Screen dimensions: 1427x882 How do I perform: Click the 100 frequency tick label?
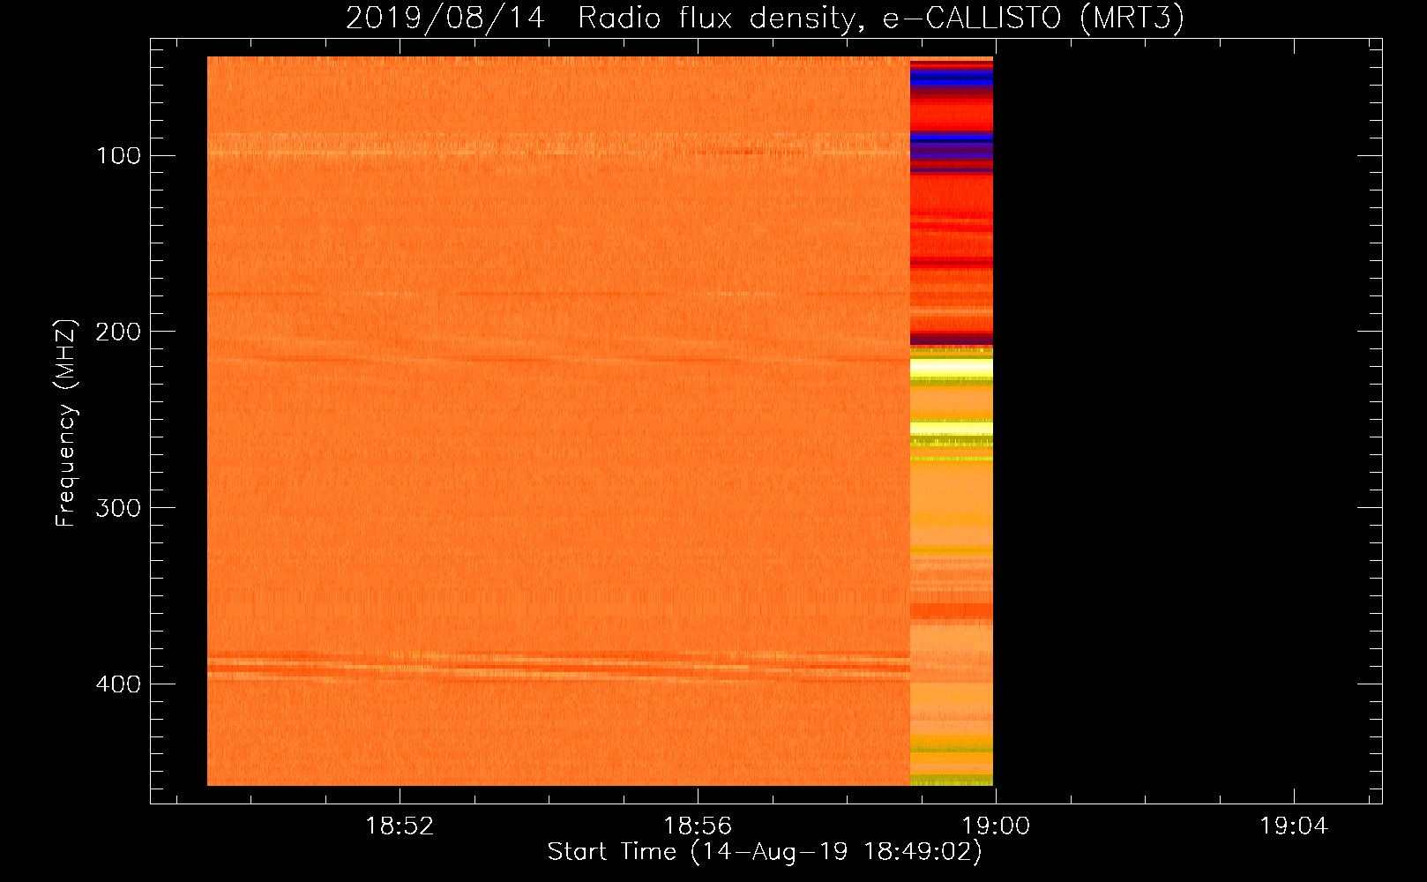[x=119, y=156]
